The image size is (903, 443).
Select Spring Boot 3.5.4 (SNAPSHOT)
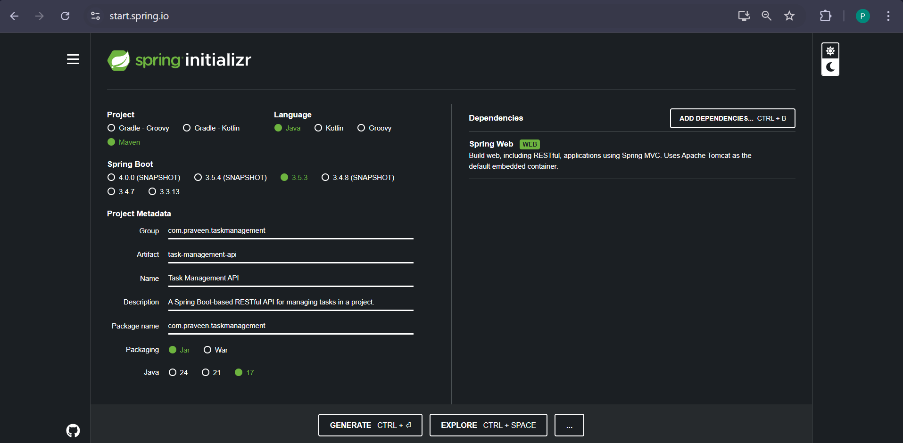[x=231, y=178]
